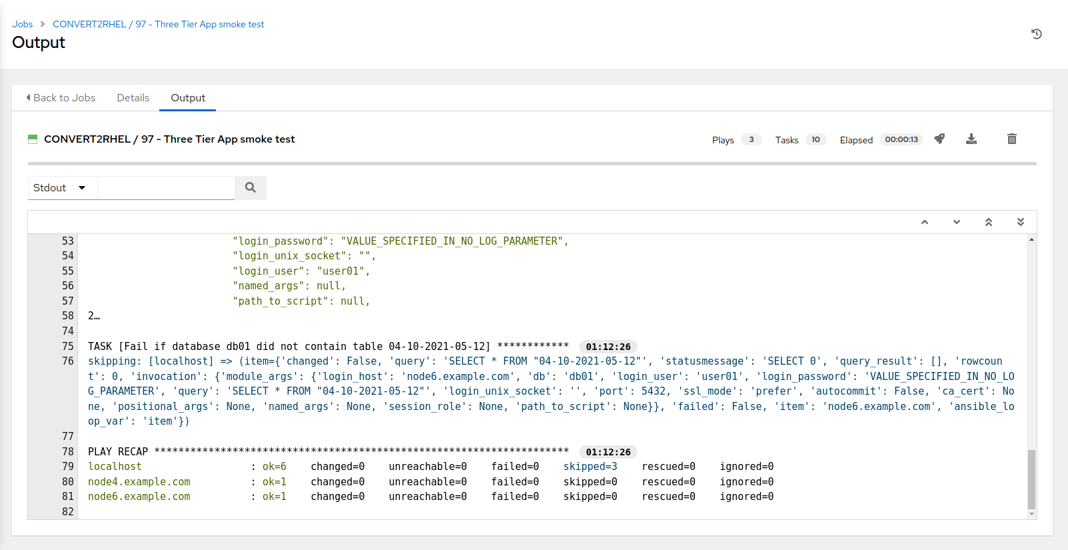Open the job activity history icon

1036,34
